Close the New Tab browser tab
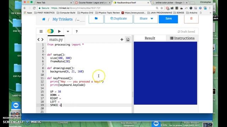The image size is (227, 127). [x=71, y=2]
